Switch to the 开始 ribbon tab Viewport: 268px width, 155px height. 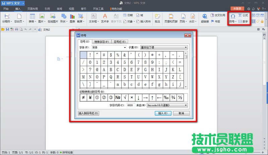tap(6, 9)
